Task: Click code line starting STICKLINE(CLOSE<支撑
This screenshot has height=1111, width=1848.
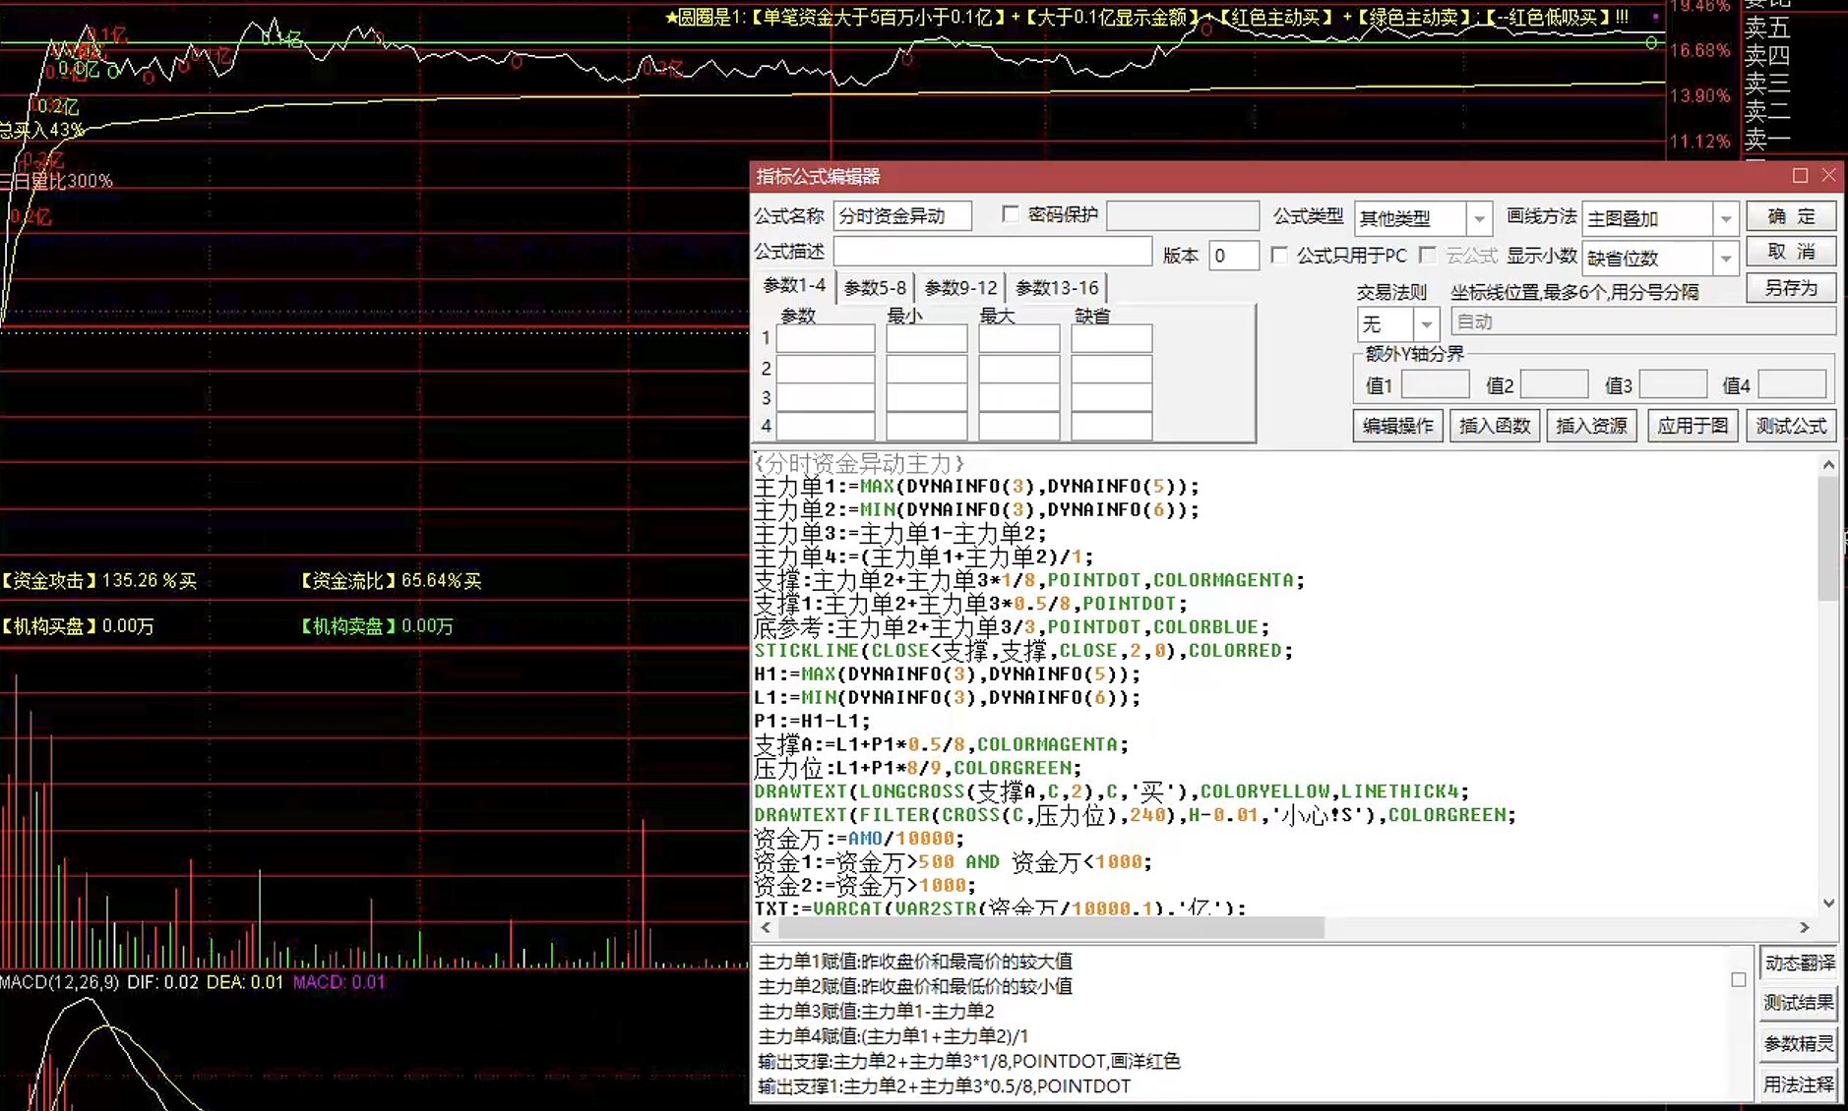Action: 1023,651
